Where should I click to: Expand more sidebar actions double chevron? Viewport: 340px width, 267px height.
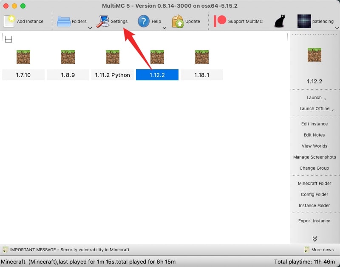tap(314, 239)
